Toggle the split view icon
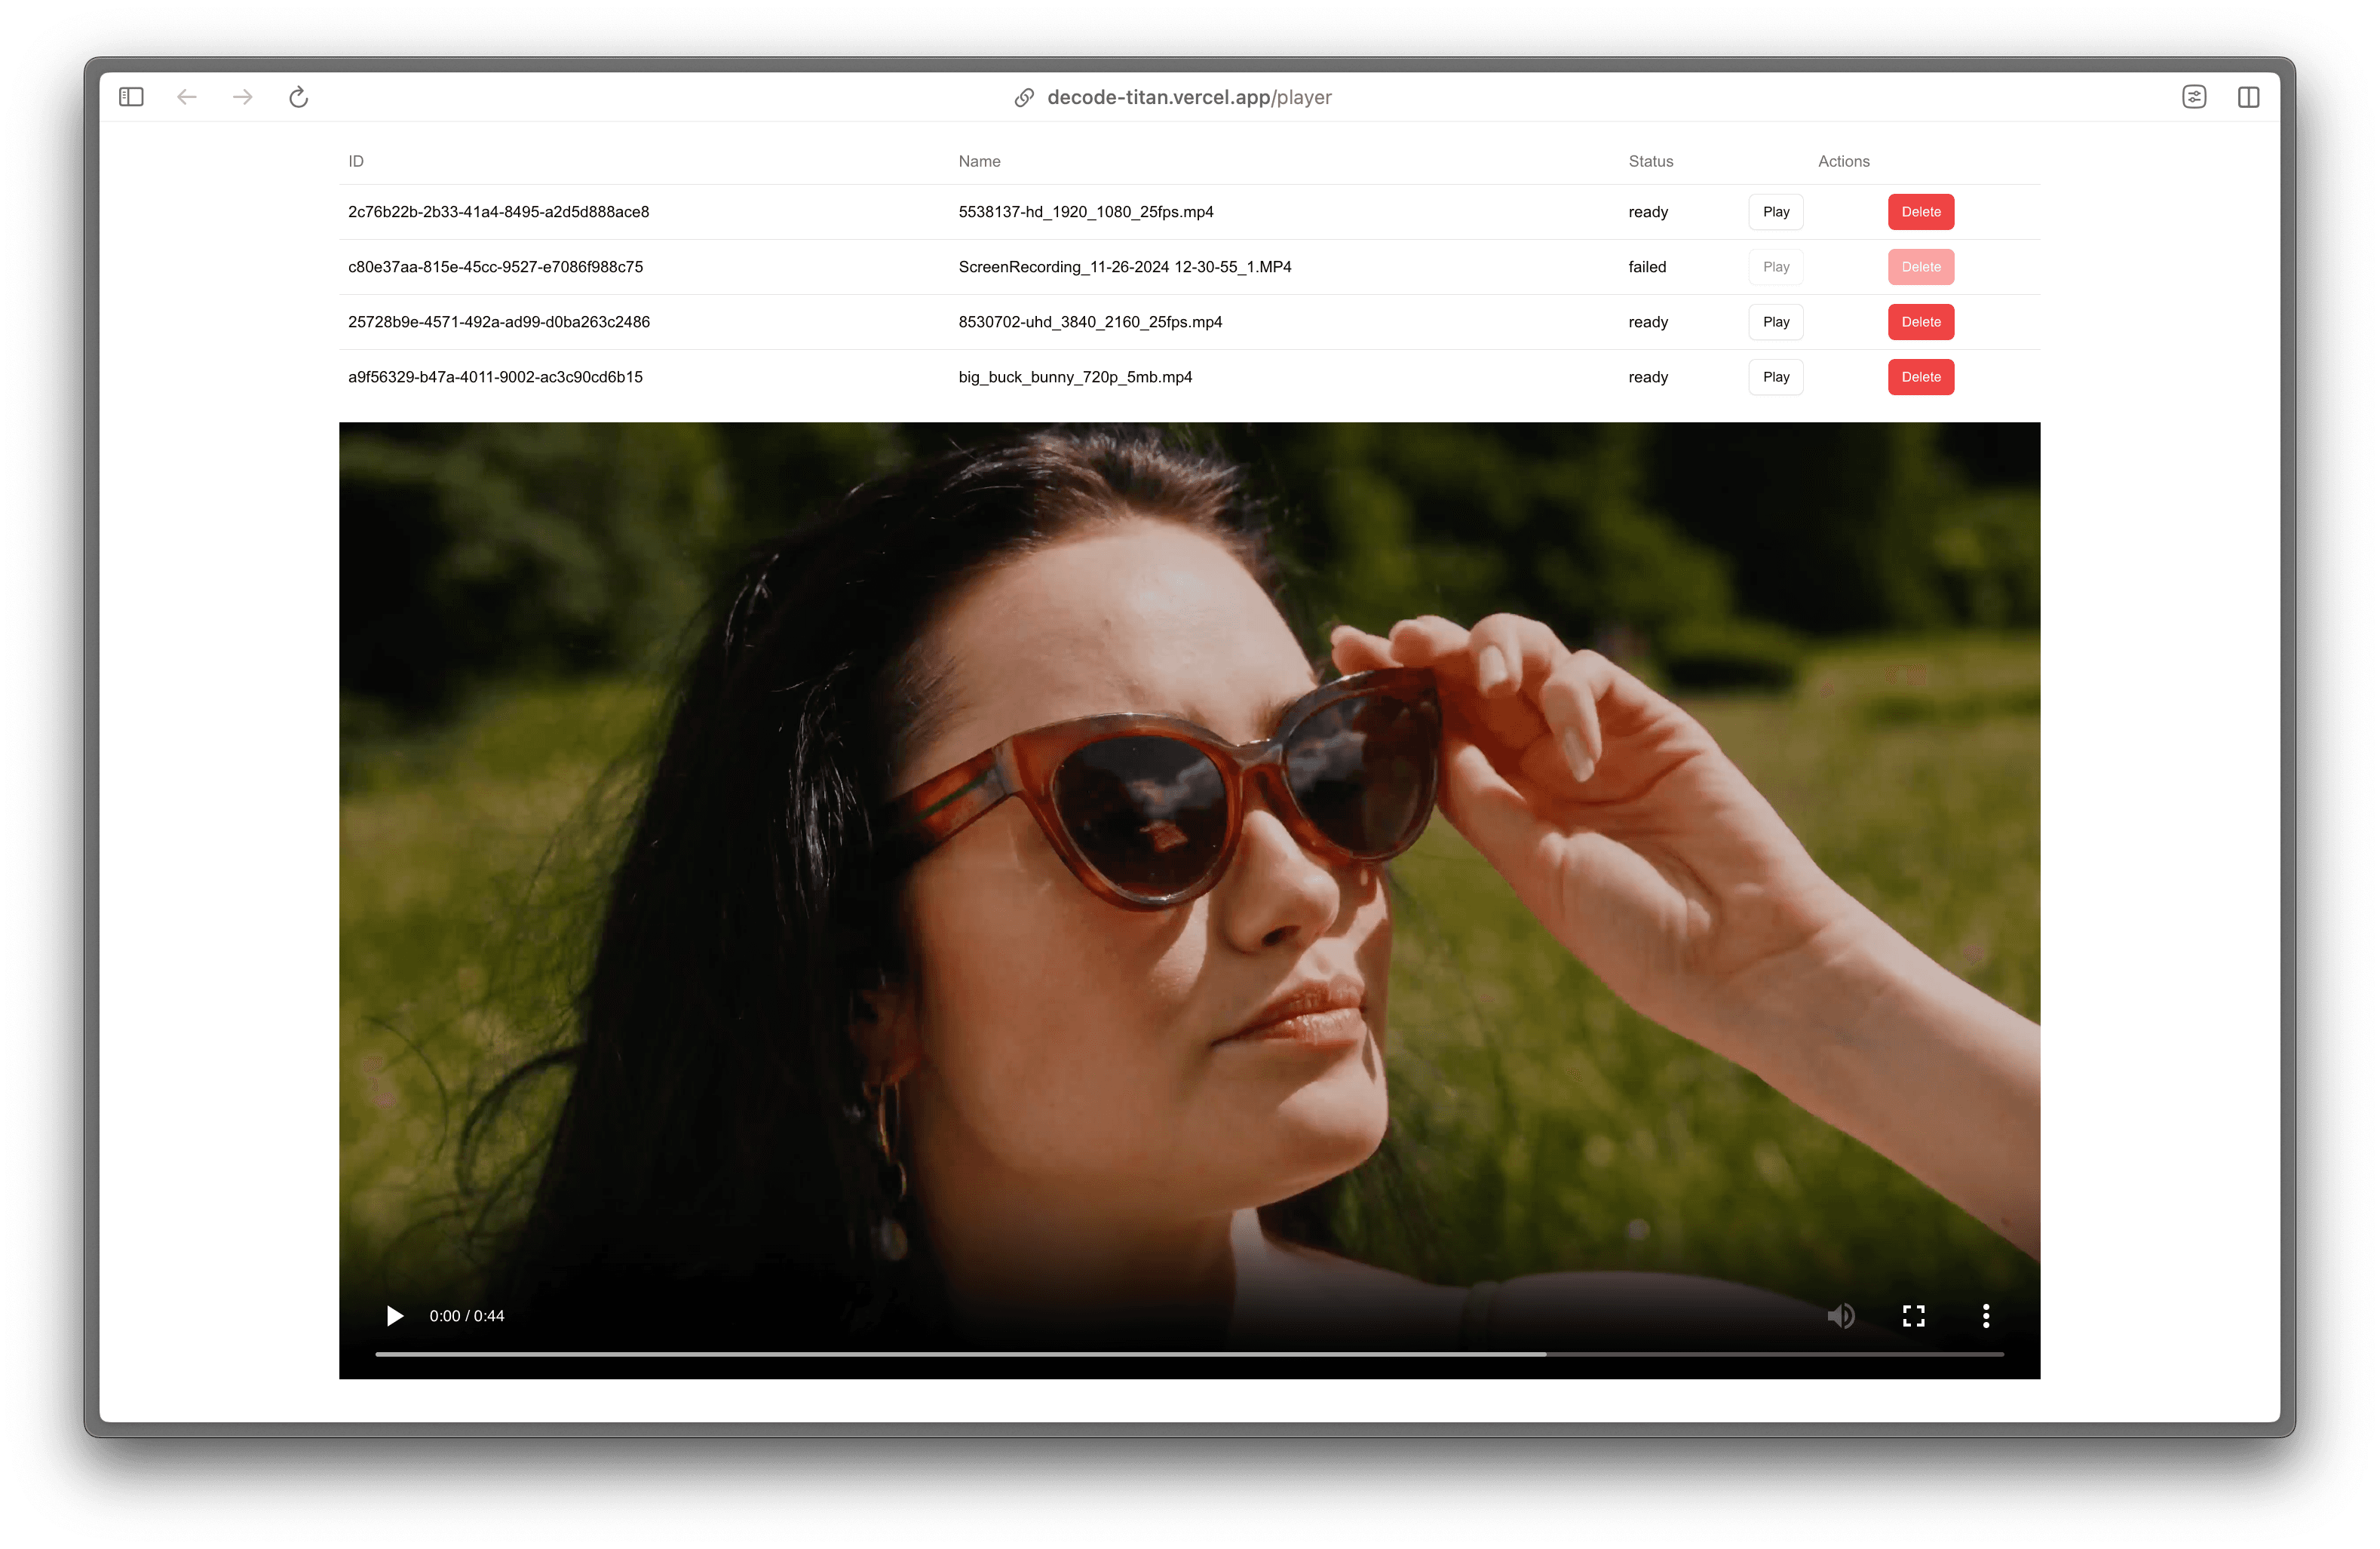The width and height of the screenshot is (2380, 1549). (2249, 97)
